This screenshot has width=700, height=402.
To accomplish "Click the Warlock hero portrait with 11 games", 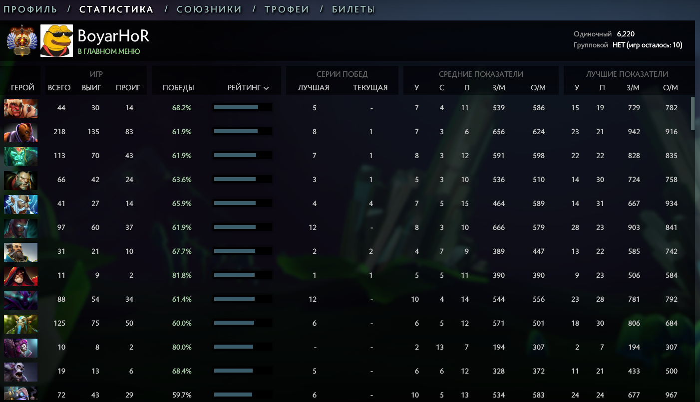I will (20, 275).
